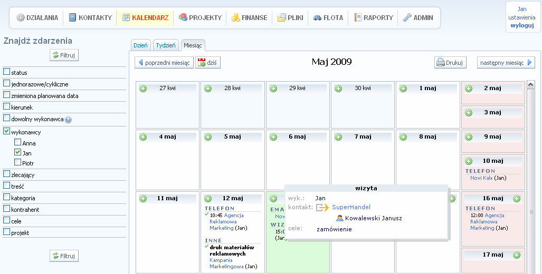Screen dimensions: 542x274
Task: Add event on 8 maj with plus icon
Action: point(403,137)
